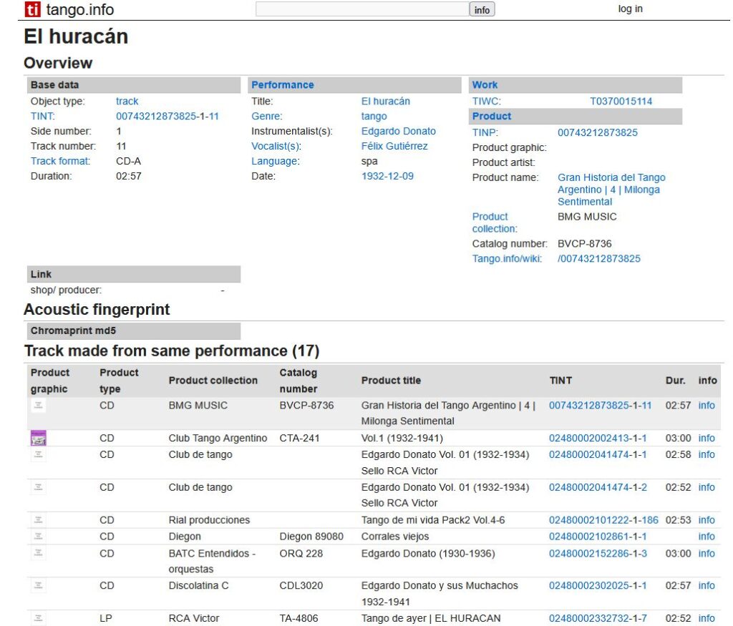
Task: Open the TINT label link in Base data
Action: [42, 116]
